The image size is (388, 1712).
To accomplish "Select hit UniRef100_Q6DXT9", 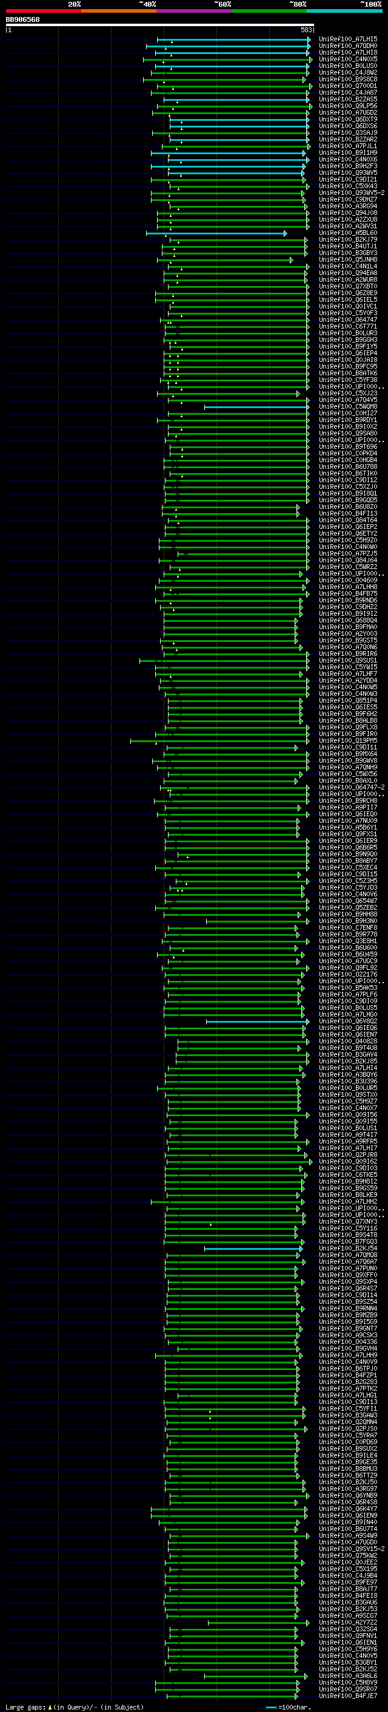I will click(348, 119).
